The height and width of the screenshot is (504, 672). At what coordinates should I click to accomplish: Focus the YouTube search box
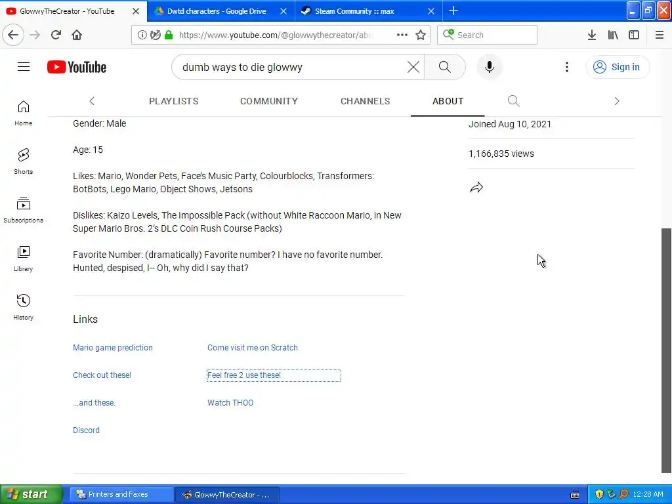291,67
